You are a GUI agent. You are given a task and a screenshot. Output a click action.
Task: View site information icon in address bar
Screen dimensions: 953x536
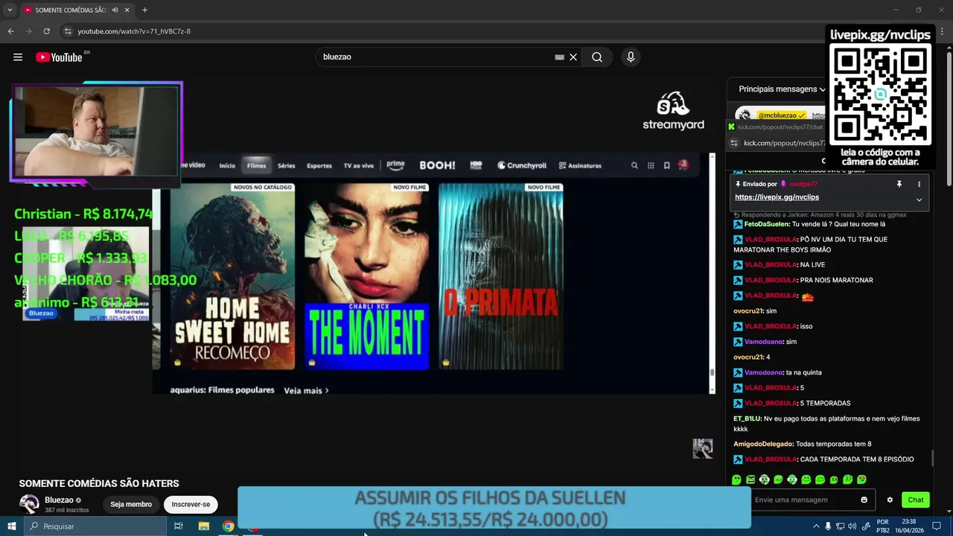(68, 31)
